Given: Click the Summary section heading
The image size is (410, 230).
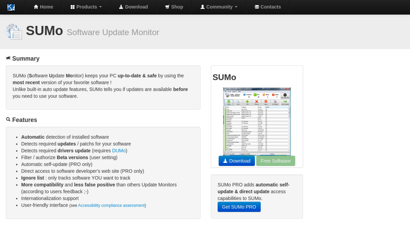Looking at the screenshot, I should tap(23, 58).
